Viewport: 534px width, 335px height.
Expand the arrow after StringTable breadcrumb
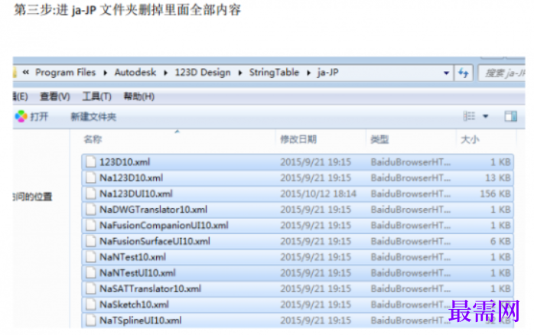point(308,73)
